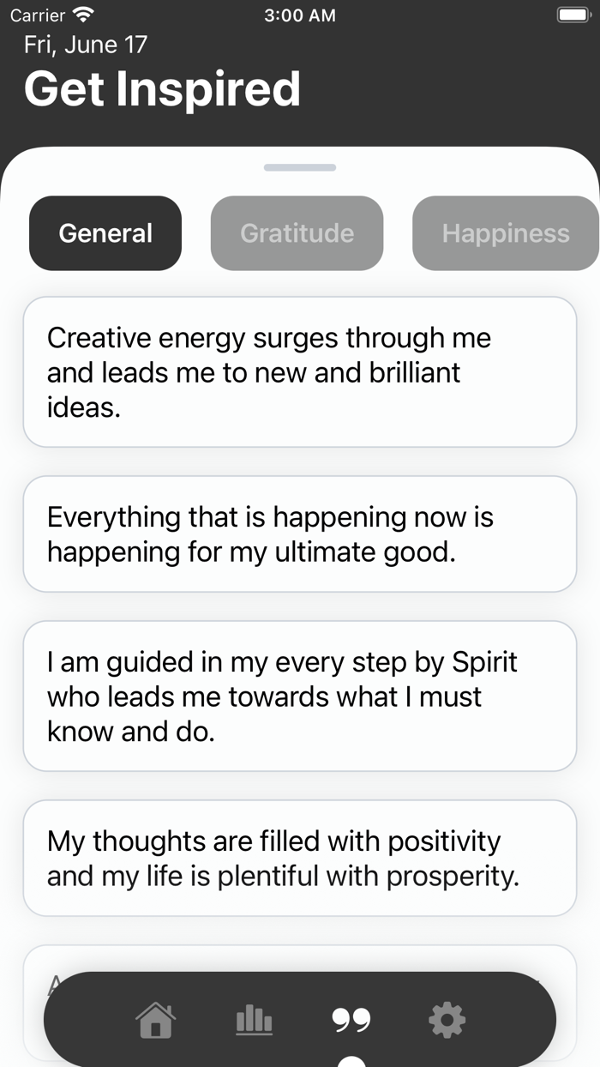Image resolution: width=600 pixels, height=1067 pixels.
Task: Tap the clock showing 3:00 AM
Action: (299, 15)
